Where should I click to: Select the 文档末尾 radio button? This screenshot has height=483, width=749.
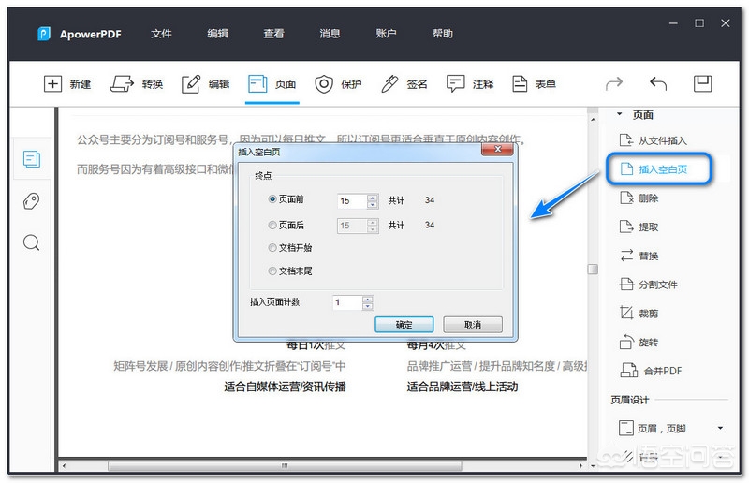[x=272, y=271]
